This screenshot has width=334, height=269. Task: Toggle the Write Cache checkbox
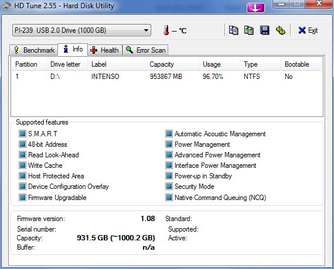pos(22,165)
